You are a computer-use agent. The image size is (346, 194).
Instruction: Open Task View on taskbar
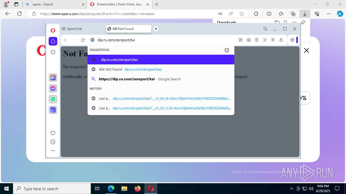tap(97, 189)
